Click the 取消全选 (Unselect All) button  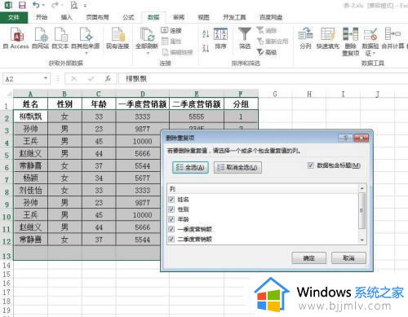(237, 167)
